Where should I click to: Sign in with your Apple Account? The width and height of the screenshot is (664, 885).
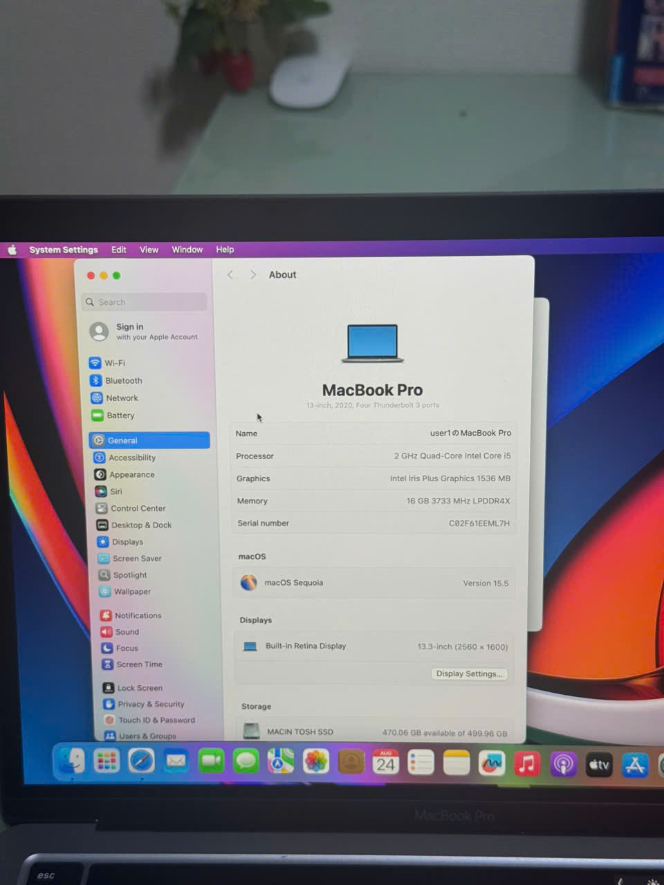(144, 332)
